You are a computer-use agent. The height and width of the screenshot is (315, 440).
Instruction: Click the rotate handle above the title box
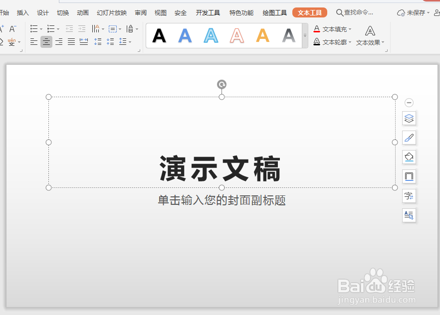221,84
